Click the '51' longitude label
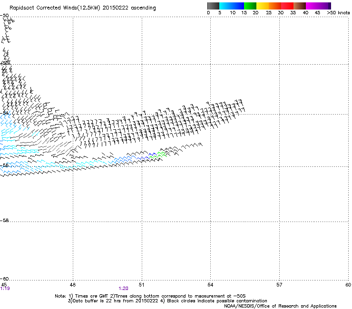This screenshot has width=352, height=309. (x=141, y=285)
